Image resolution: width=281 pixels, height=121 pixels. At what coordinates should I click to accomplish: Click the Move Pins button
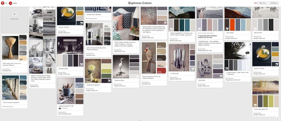[x=264, y=3]
